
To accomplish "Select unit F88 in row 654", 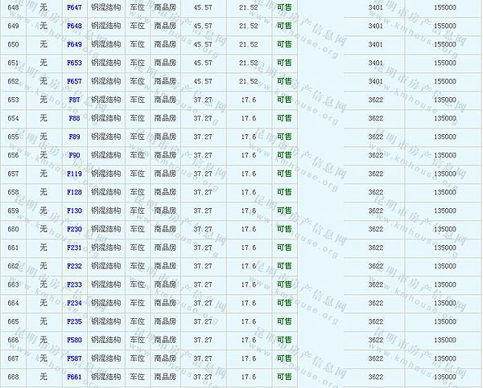I will tap(74, 118).
